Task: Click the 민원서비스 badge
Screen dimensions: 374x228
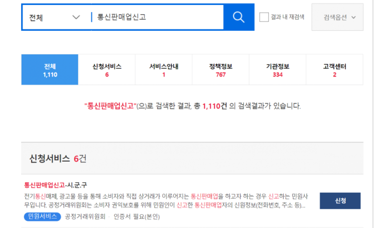Action: (x=42, y=216)
